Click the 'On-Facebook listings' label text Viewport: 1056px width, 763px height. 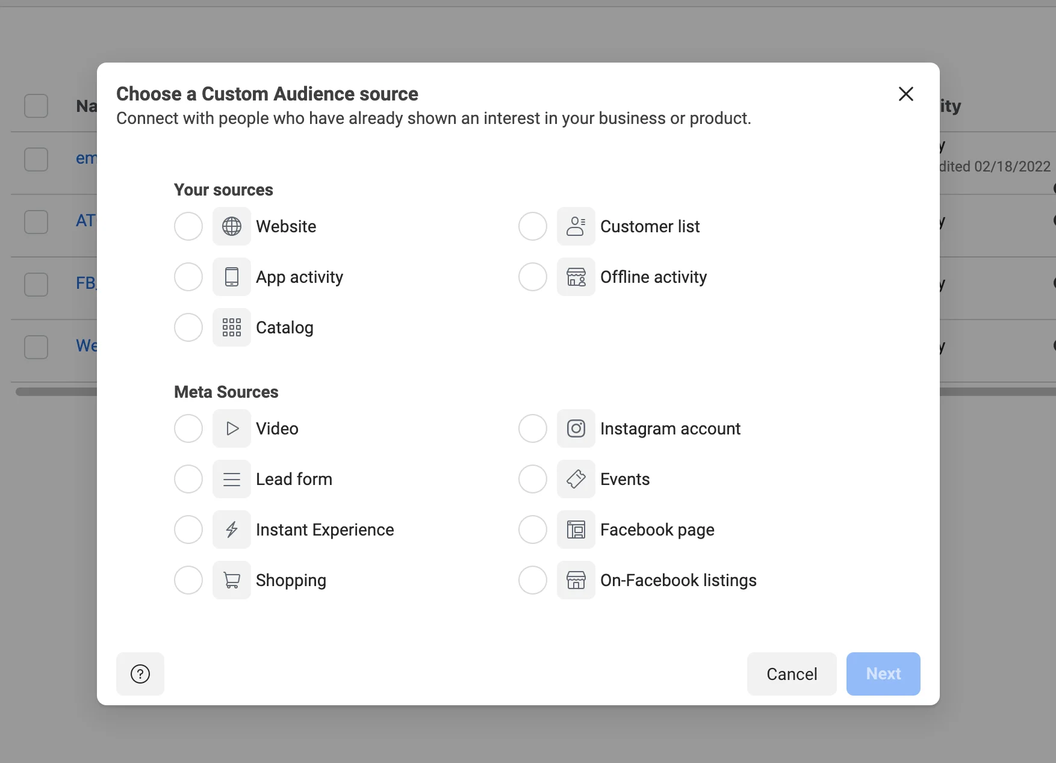(x=679, y=581)
